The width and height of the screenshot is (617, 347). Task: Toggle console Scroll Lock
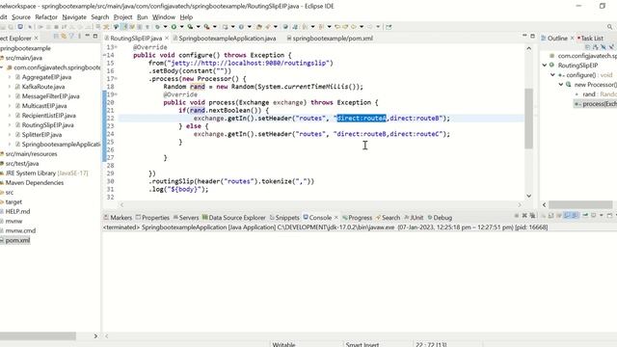click(x=550, y=216)
